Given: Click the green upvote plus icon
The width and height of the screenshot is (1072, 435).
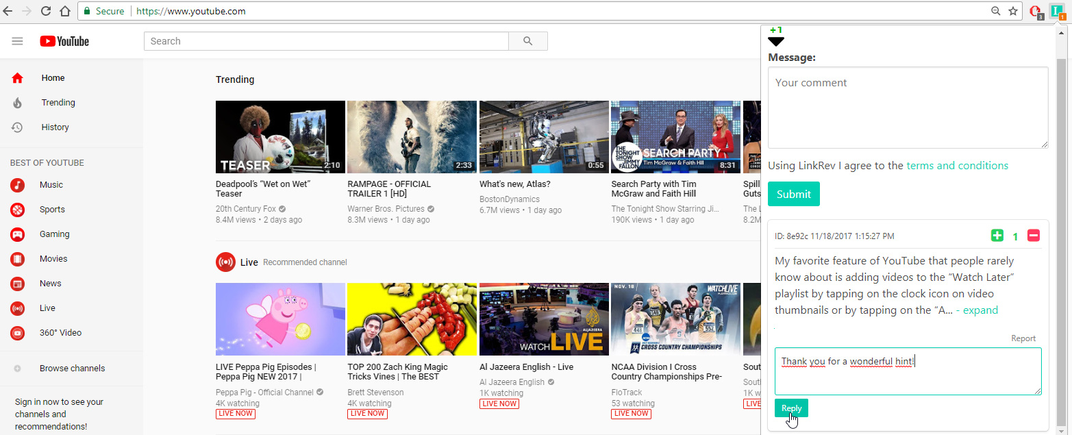Looking at the screenshot, I should (x=997, y=236).
